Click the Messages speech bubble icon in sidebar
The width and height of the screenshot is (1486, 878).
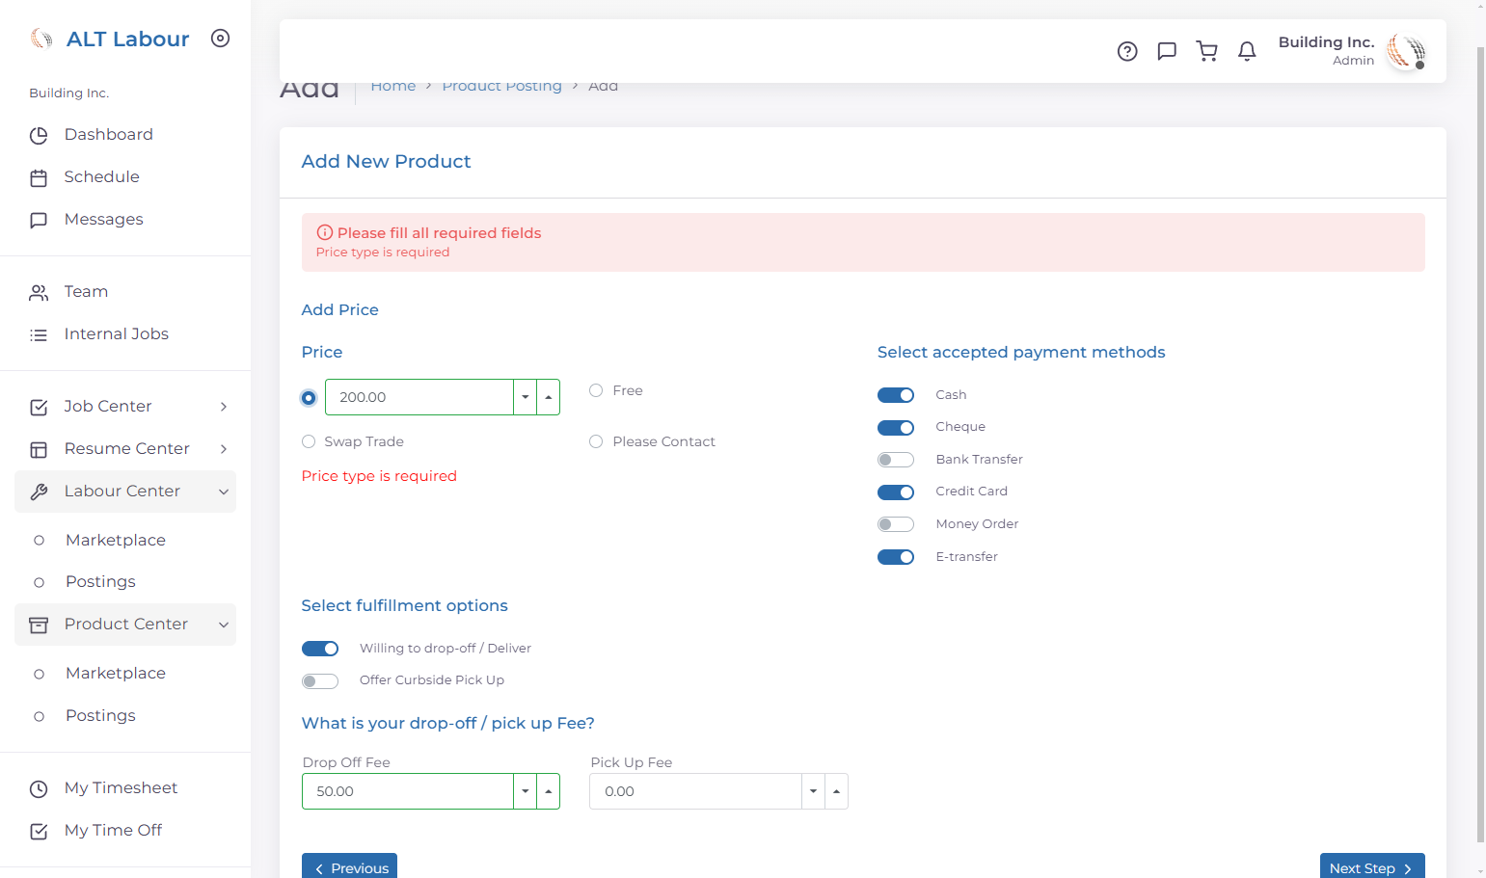[39, 221]
